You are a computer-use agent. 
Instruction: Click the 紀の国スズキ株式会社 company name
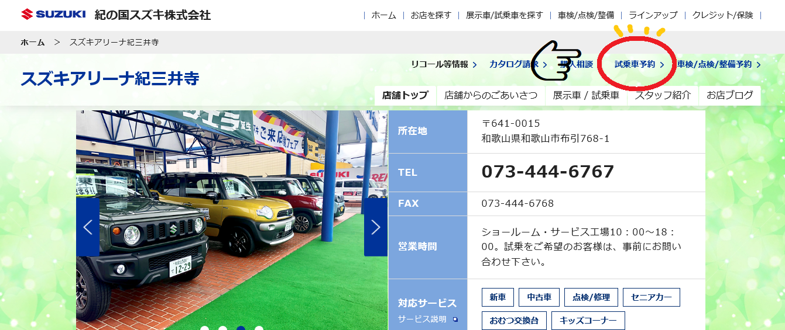[x=153, y=15]
